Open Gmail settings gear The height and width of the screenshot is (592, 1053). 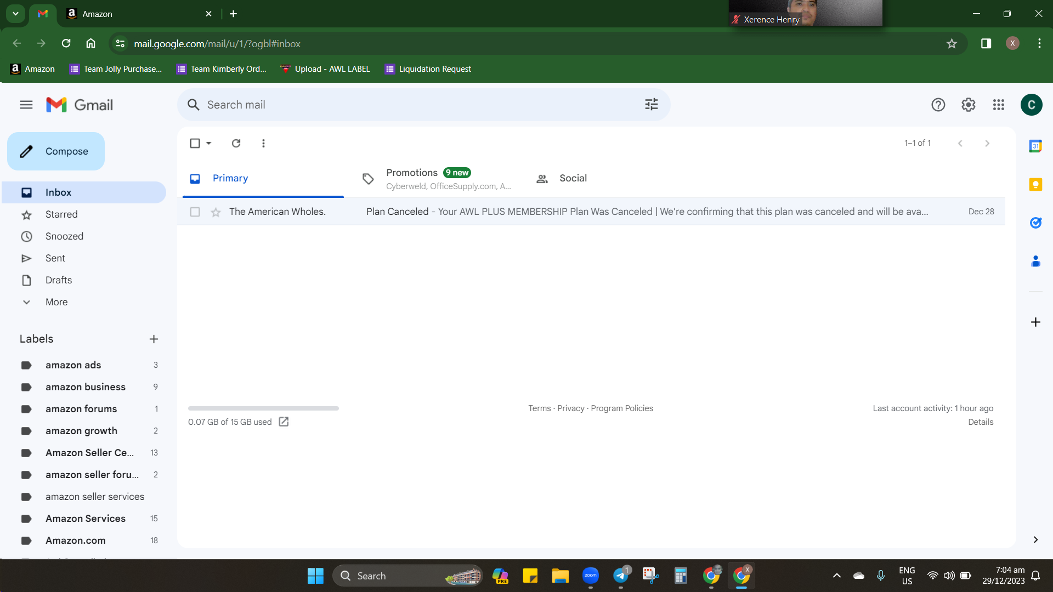point(968,105)
